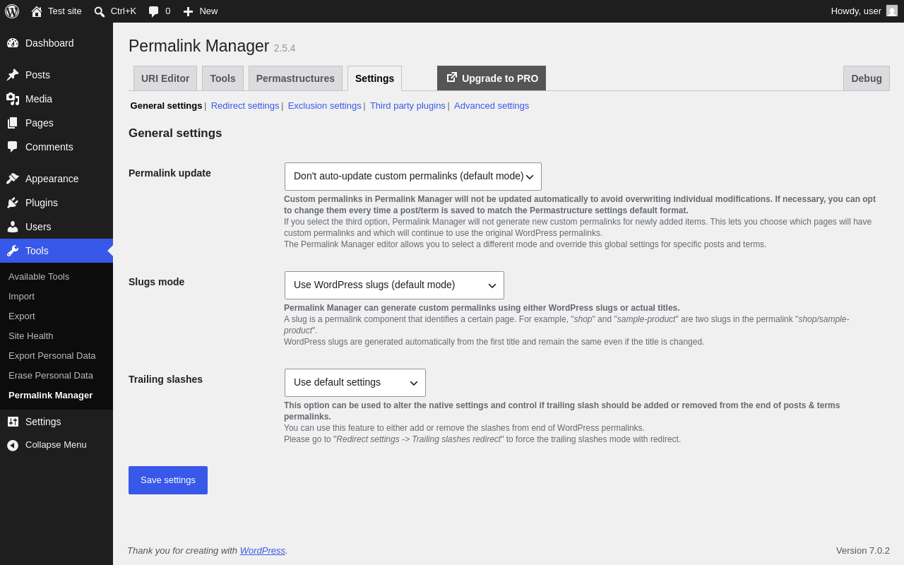This screenshot has height=565, width=904.
Task: Go to Third party plugins section
Action: pos(408,106)
